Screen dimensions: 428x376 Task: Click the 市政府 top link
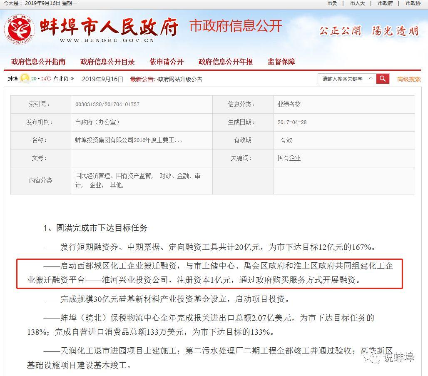point(385,3)
